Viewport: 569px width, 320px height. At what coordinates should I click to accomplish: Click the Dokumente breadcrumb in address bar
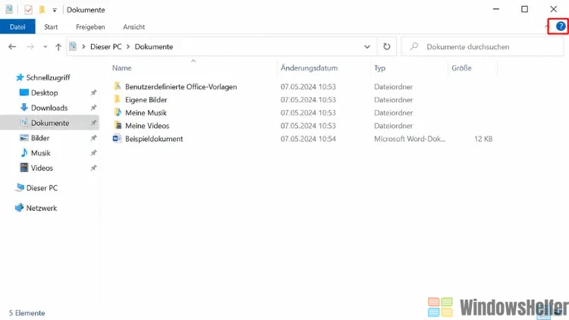[x=154, y=47]
